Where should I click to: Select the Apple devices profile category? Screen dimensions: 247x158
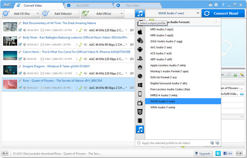pos(140,32)
